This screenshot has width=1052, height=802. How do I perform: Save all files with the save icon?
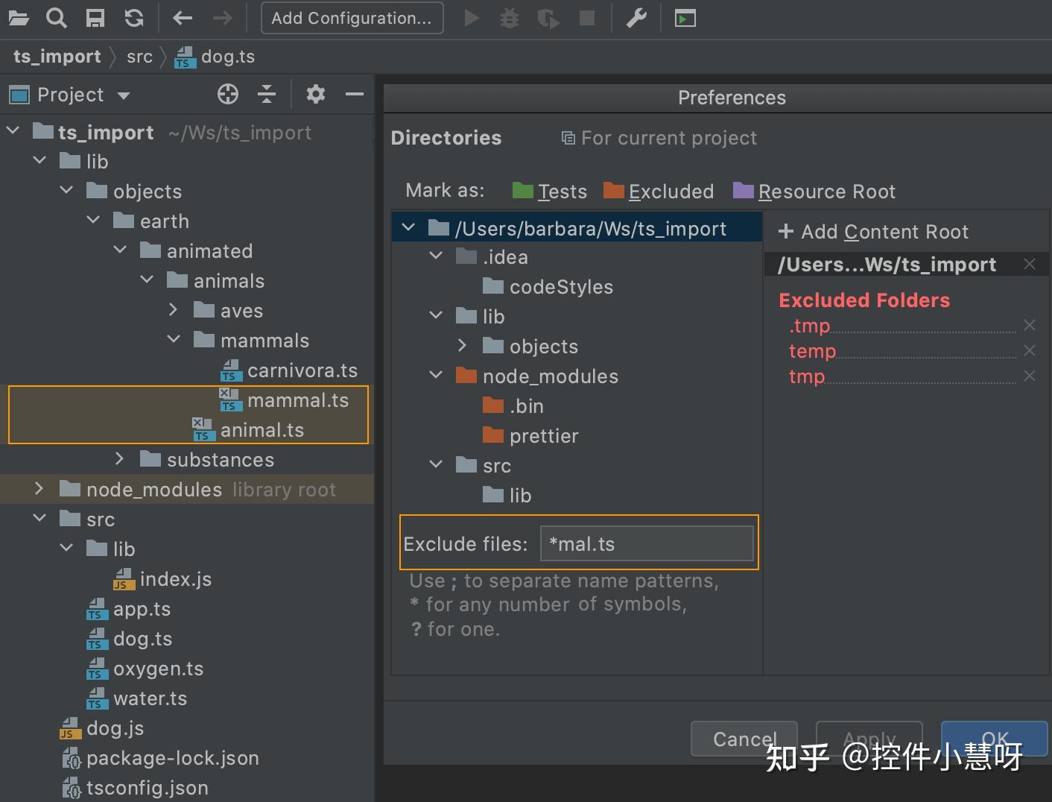pyautogui.click(x=95, y=18)
